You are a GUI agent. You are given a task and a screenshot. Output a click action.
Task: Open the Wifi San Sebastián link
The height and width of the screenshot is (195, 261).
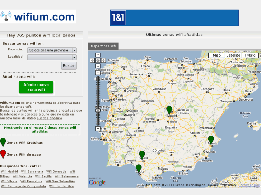(60, 181)
